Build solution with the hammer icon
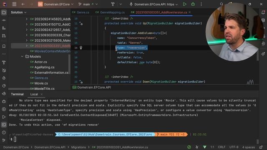267x150 pixels. pos(113,4)
